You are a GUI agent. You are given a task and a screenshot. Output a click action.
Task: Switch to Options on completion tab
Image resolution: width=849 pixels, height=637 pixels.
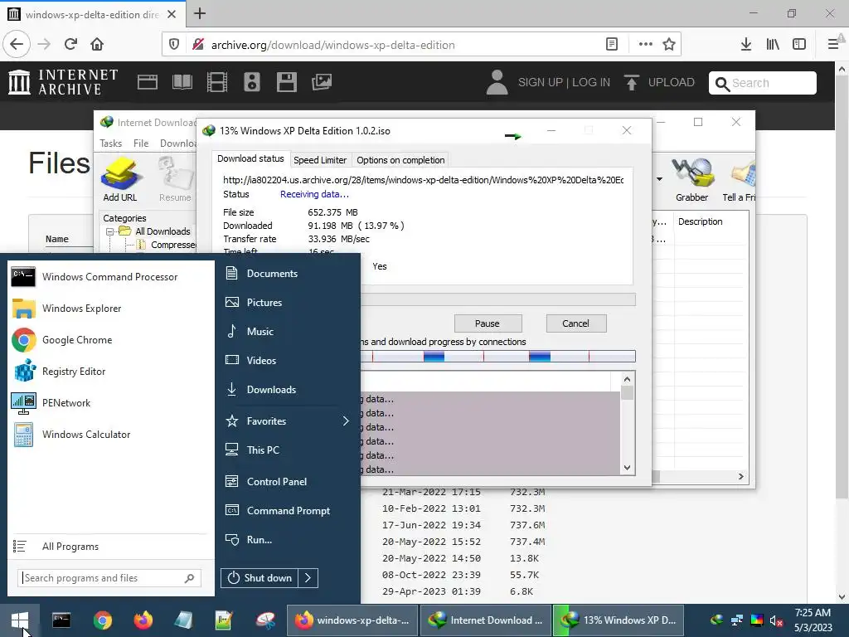(x=400, y=160)
